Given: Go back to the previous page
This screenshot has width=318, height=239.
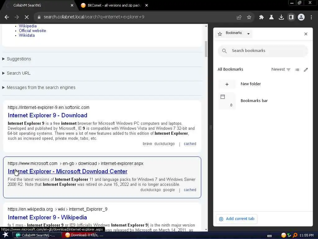Looking at the screenshot, I should [7, 17].
